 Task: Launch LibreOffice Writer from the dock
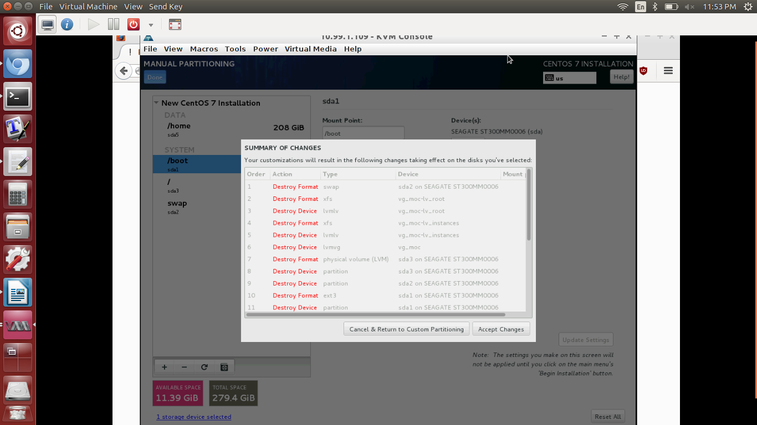[18, 292]
